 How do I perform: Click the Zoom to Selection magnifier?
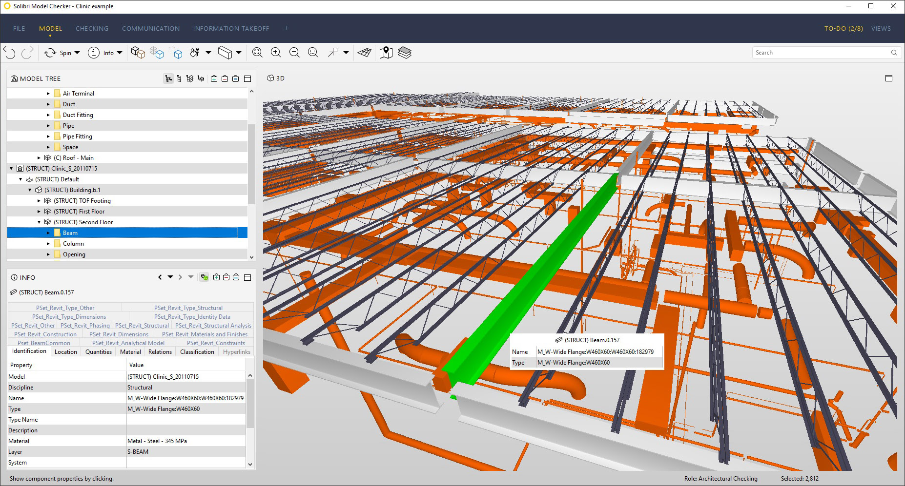pyautogui.click(x=313, y=53)
